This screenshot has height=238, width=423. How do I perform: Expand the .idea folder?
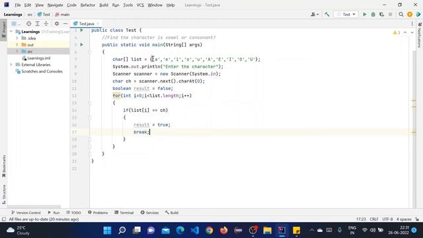(17, 38)
